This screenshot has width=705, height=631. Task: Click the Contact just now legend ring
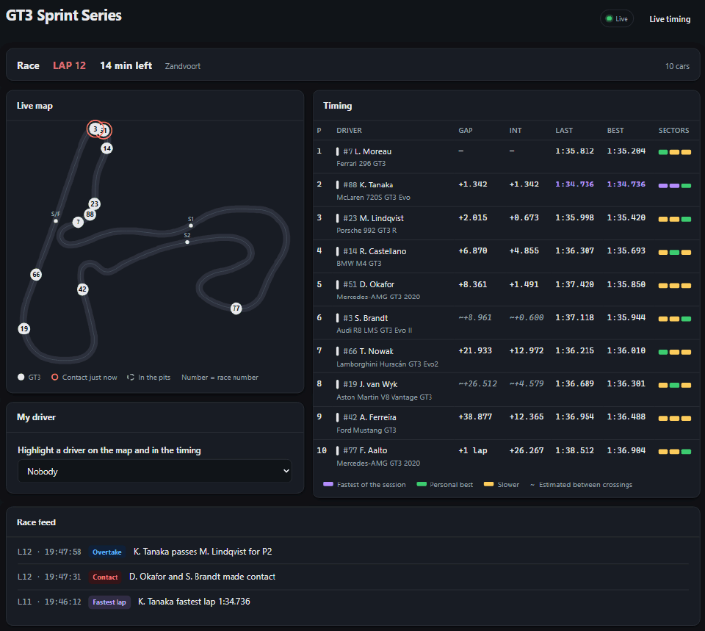55,378
